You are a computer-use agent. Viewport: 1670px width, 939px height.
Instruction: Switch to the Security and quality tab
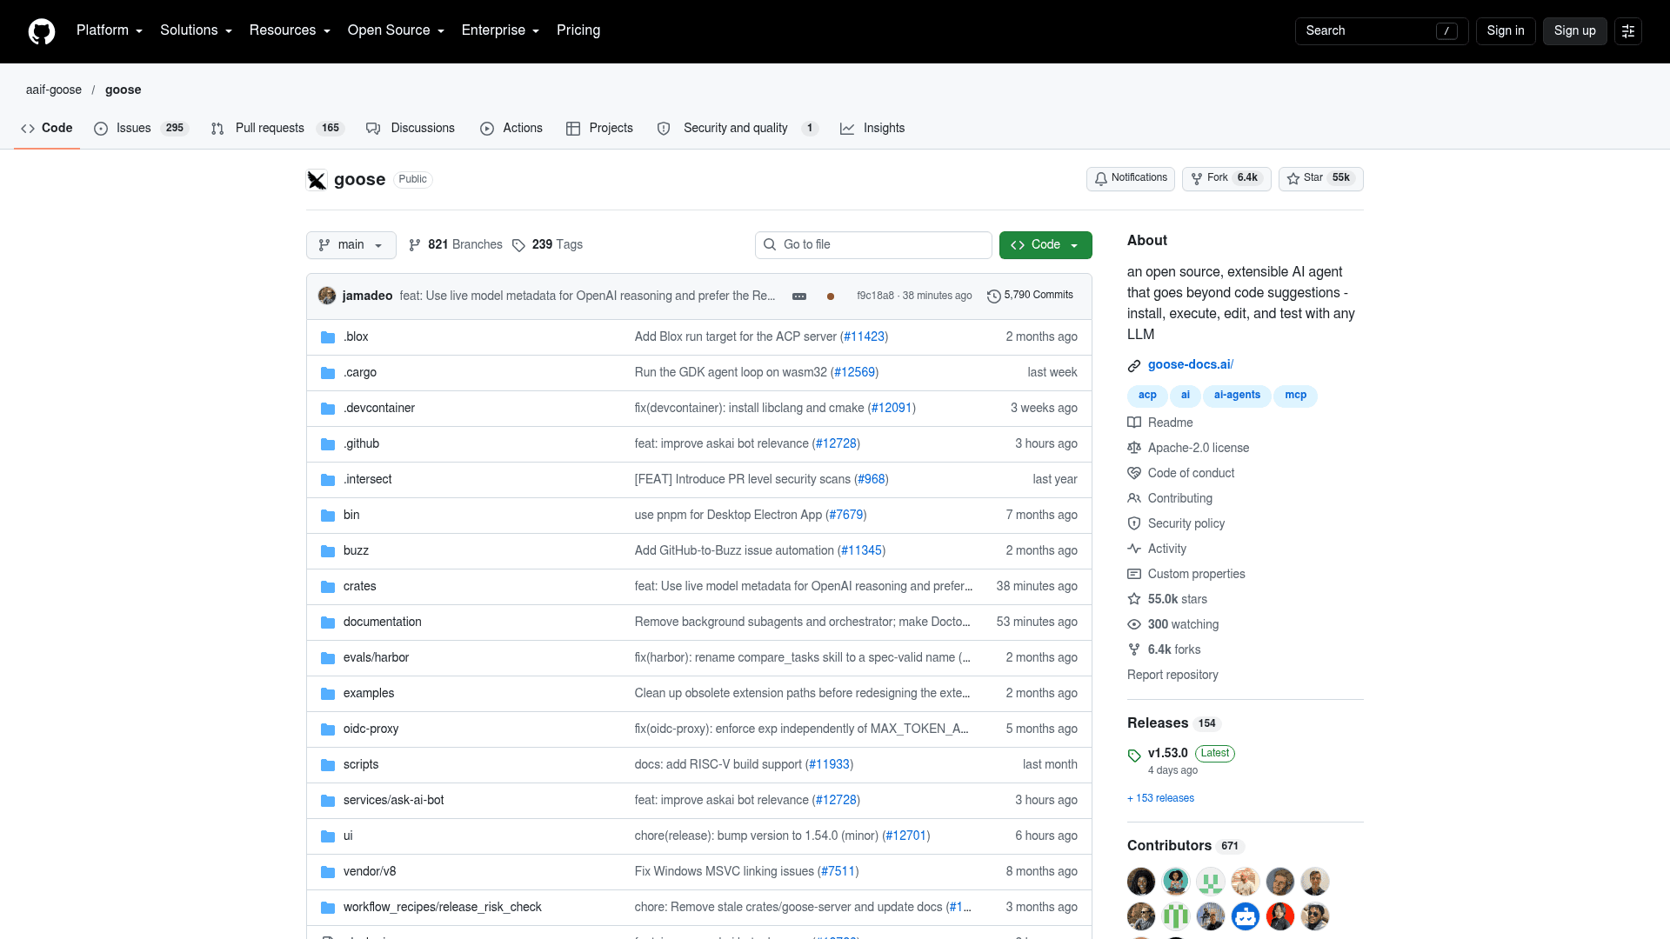[x=738, y=128]
